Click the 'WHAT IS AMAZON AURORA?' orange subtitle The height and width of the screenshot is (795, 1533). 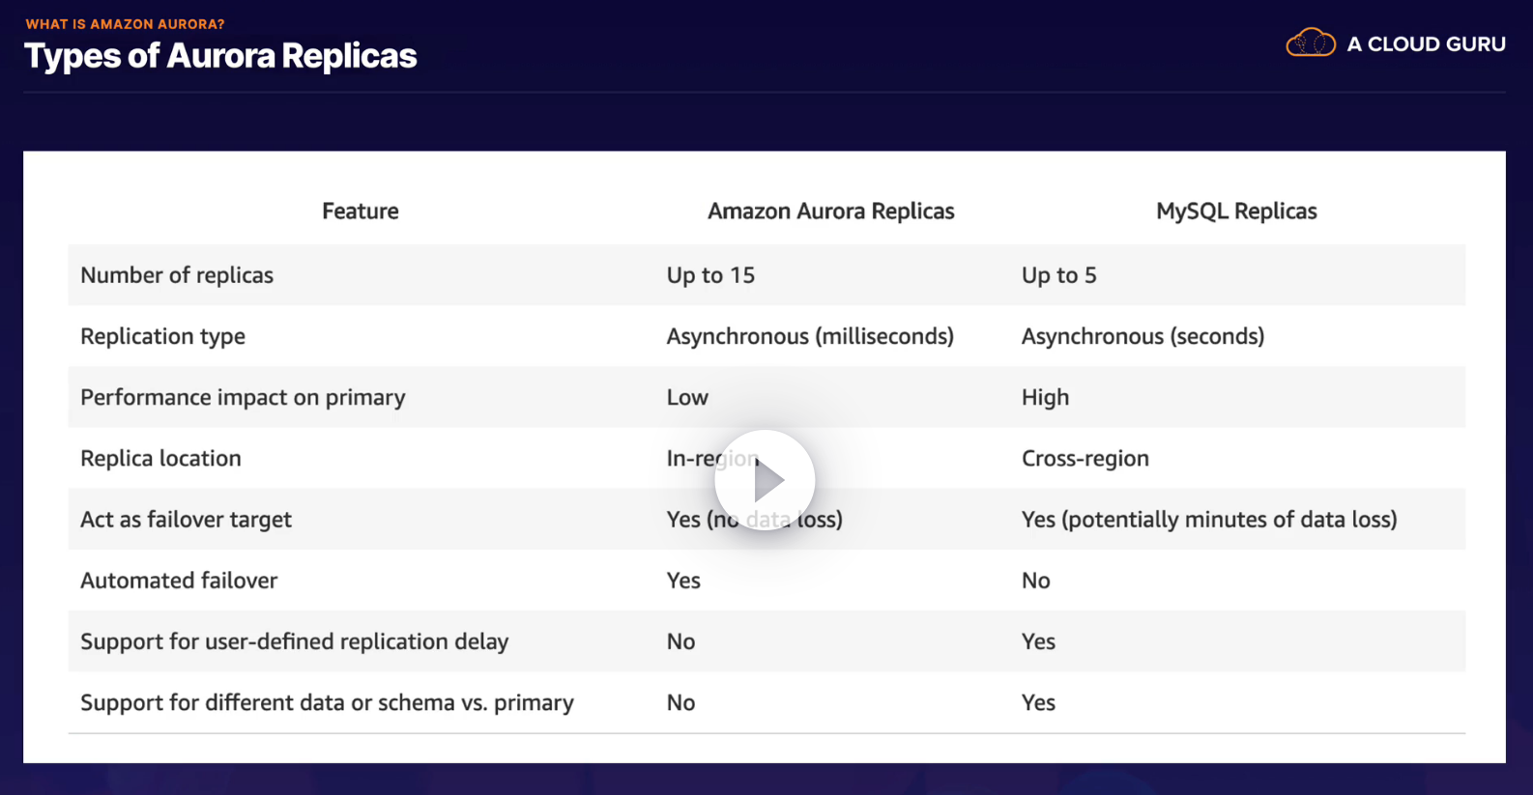click(125, 24)
